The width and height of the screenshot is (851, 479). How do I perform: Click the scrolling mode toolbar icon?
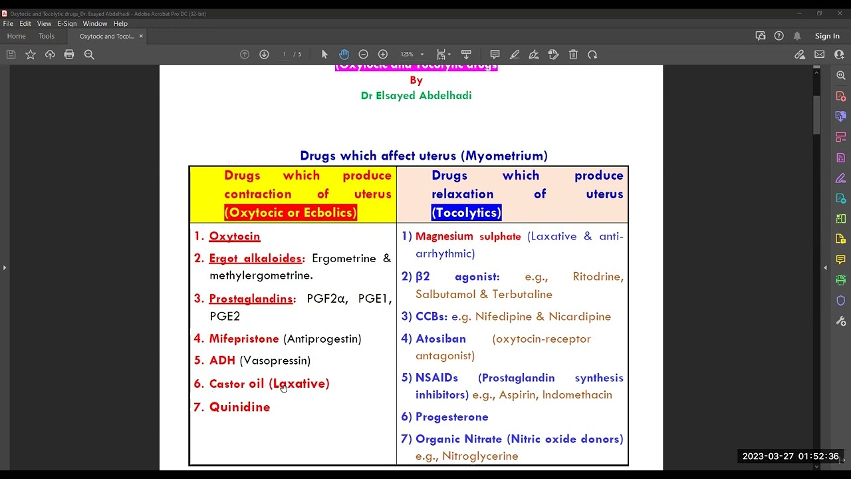coord(466,55)
